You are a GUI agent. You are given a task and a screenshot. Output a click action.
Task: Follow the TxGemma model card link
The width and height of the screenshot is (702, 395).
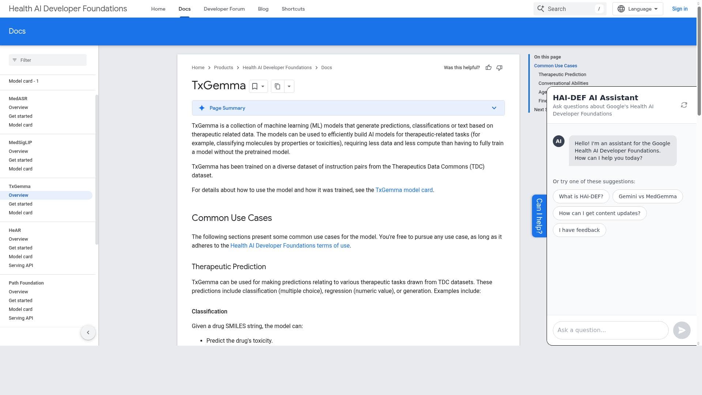tap(404, 190)
